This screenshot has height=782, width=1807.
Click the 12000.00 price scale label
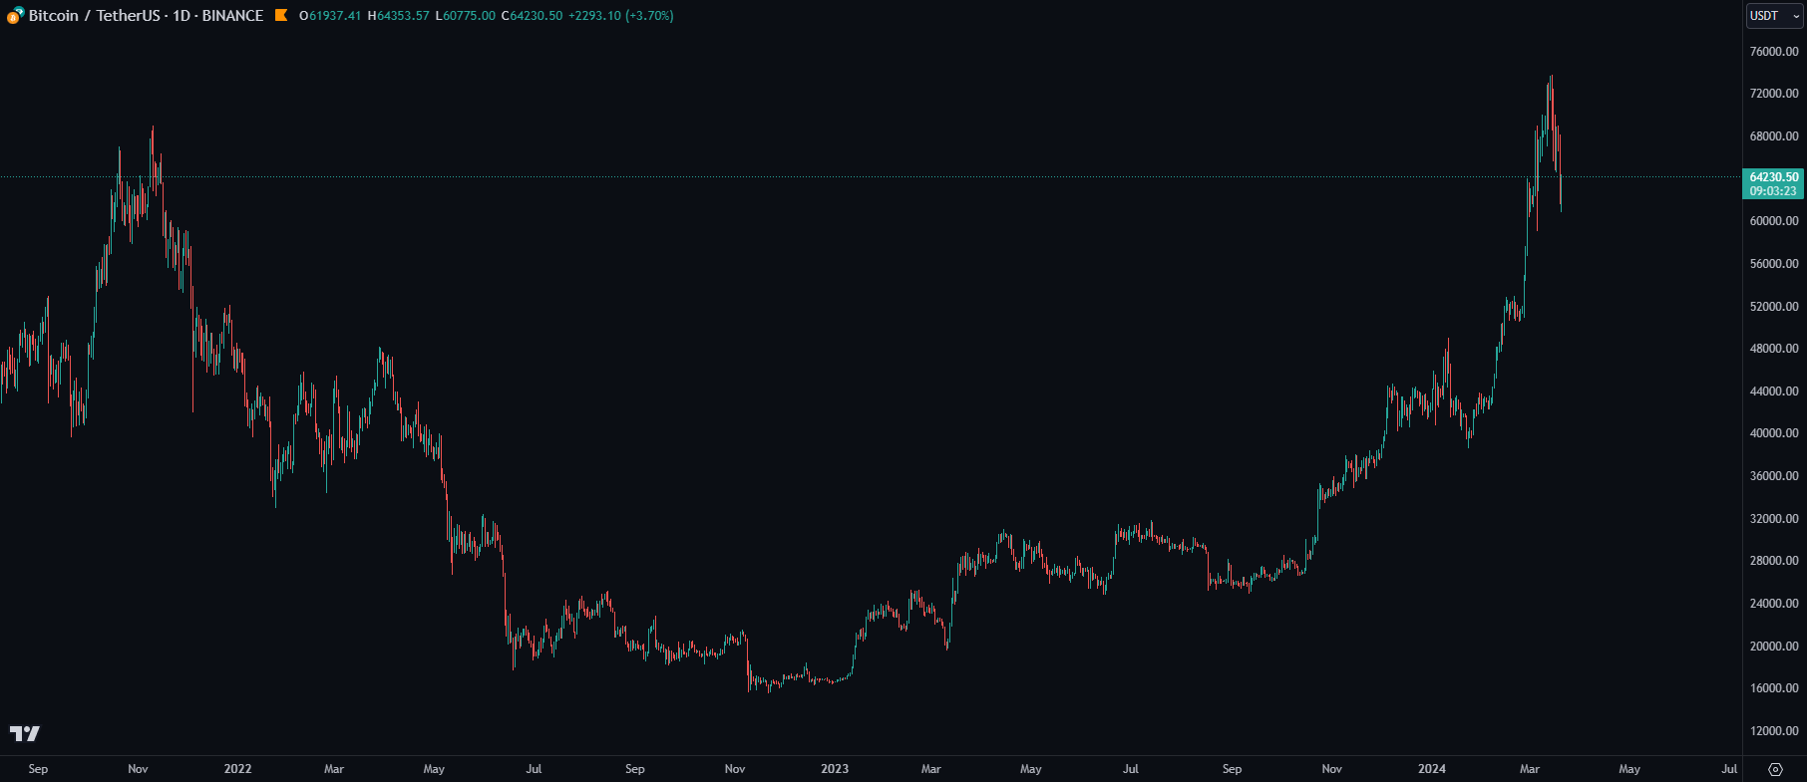click(1774, 731)
